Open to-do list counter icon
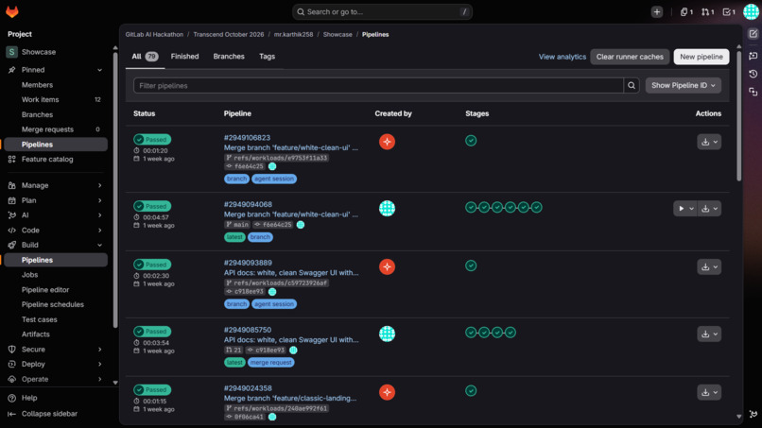Viewport: 762px width, 428px height. 729,12
